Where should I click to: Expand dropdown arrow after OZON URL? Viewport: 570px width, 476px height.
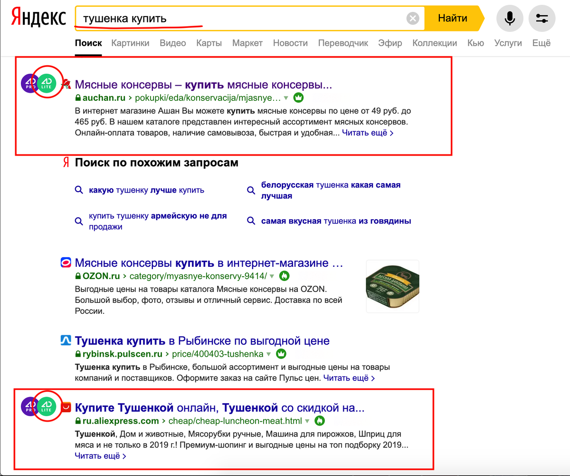pos(271,276)
